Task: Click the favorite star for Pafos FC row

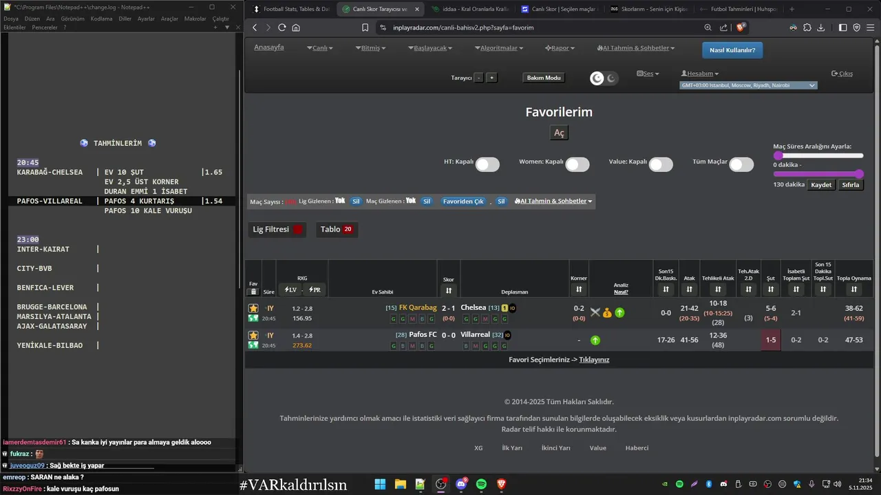Action: tap(253, 335)
